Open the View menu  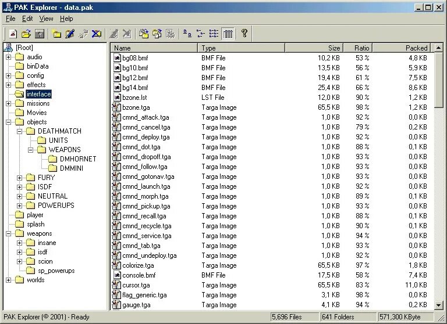point(46,19)
